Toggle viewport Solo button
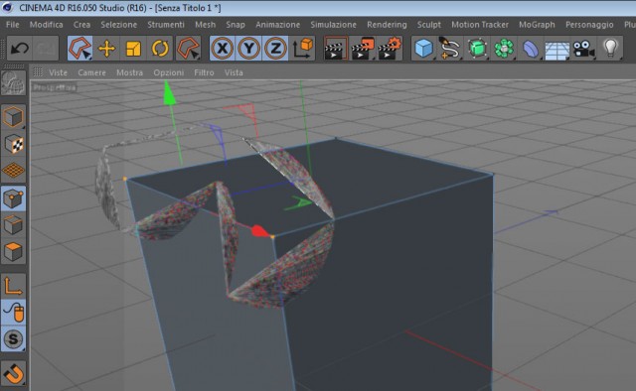Image resolution: width=636 pixels, height=391 pixels. point(13,338)
